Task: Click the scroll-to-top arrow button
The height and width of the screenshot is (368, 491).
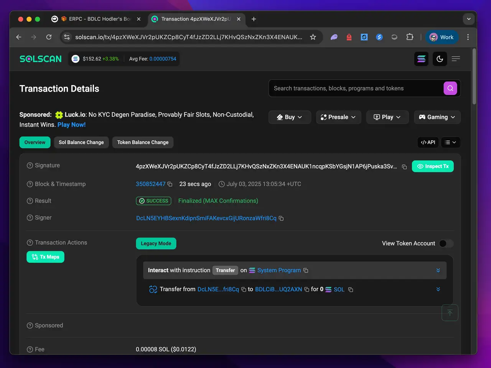Action: pyautogui.click(x=450, y=313)
